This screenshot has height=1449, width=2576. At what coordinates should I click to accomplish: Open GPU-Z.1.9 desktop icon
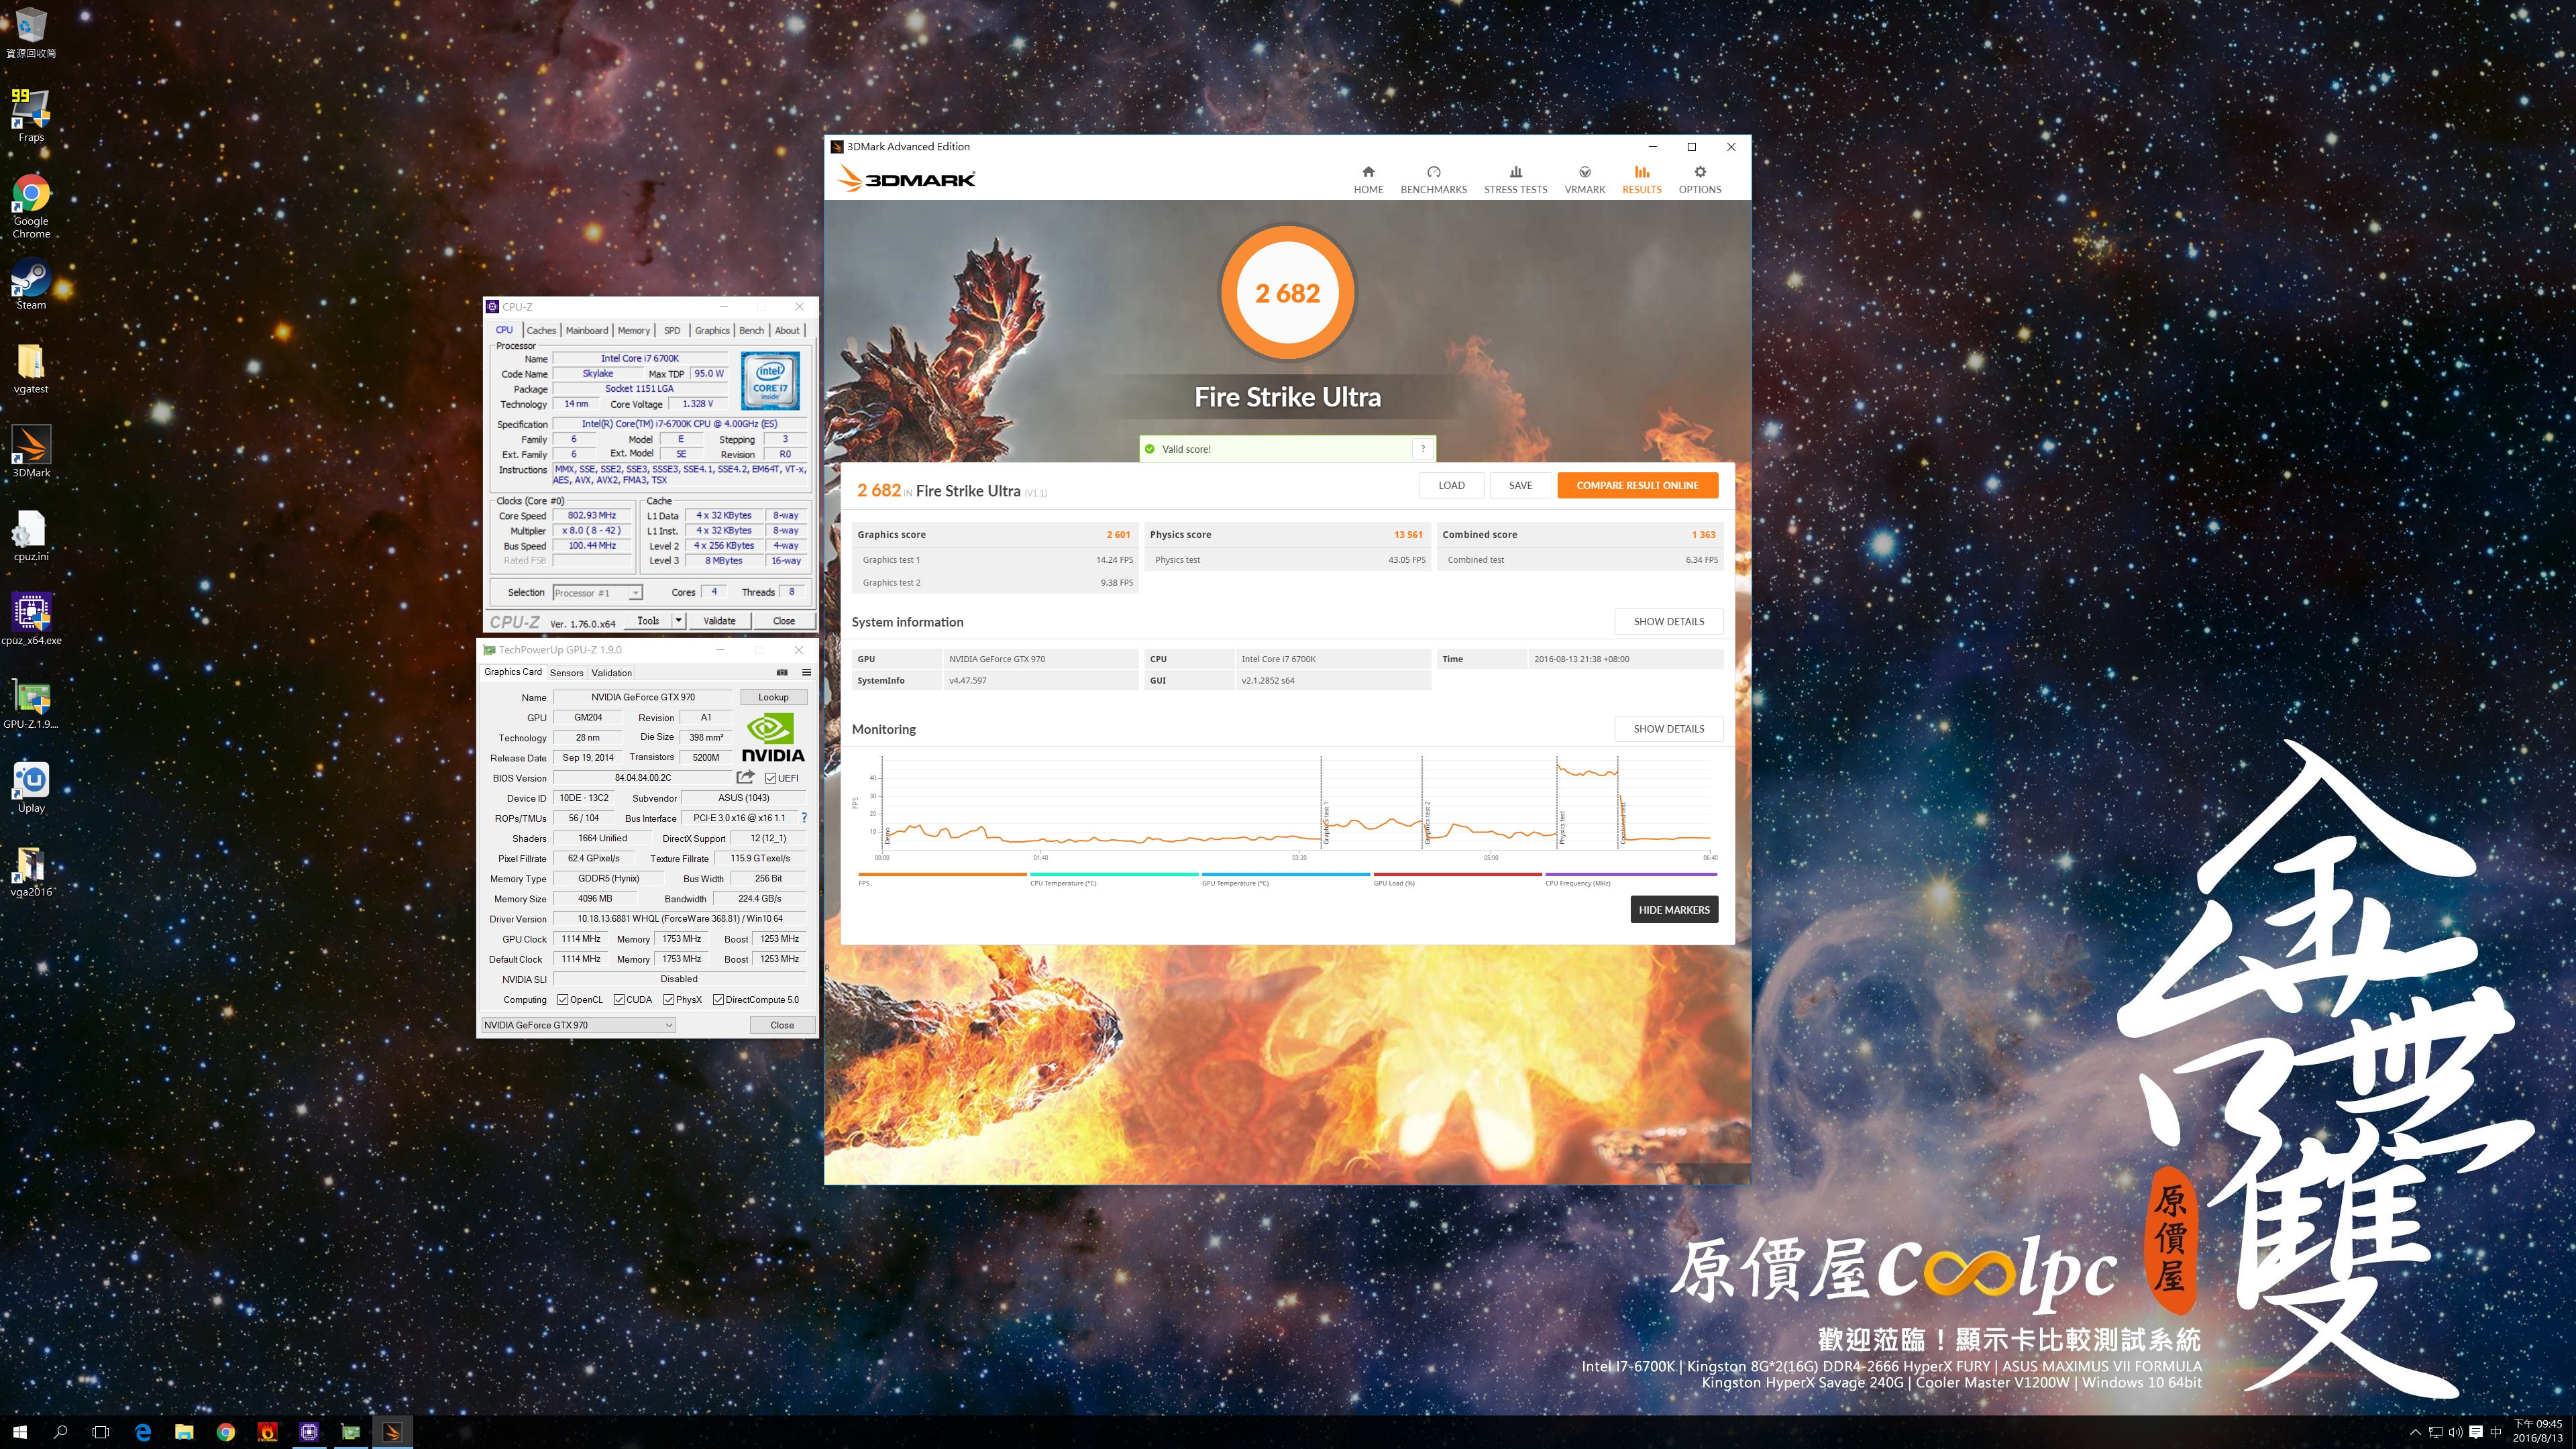31,703
